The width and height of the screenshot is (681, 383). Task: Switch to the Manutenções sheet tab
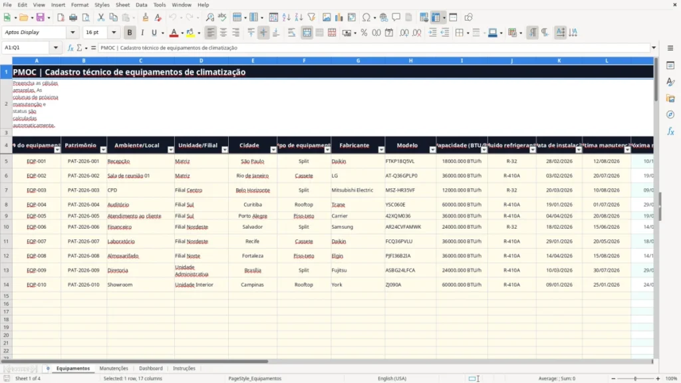[114, 368]
